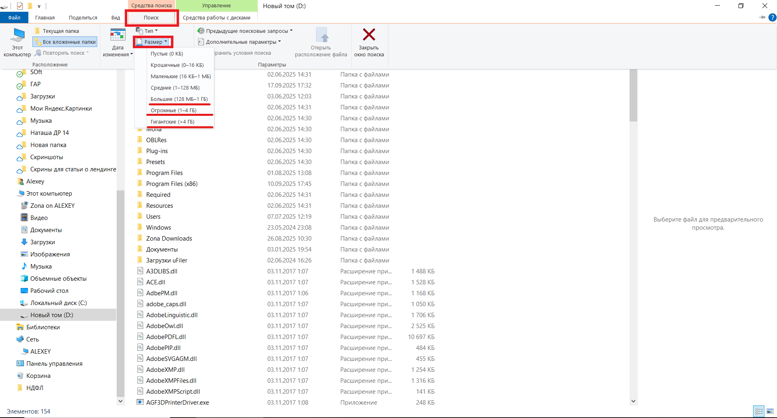Switch to details view icon in status bar

tap(759, 411)
